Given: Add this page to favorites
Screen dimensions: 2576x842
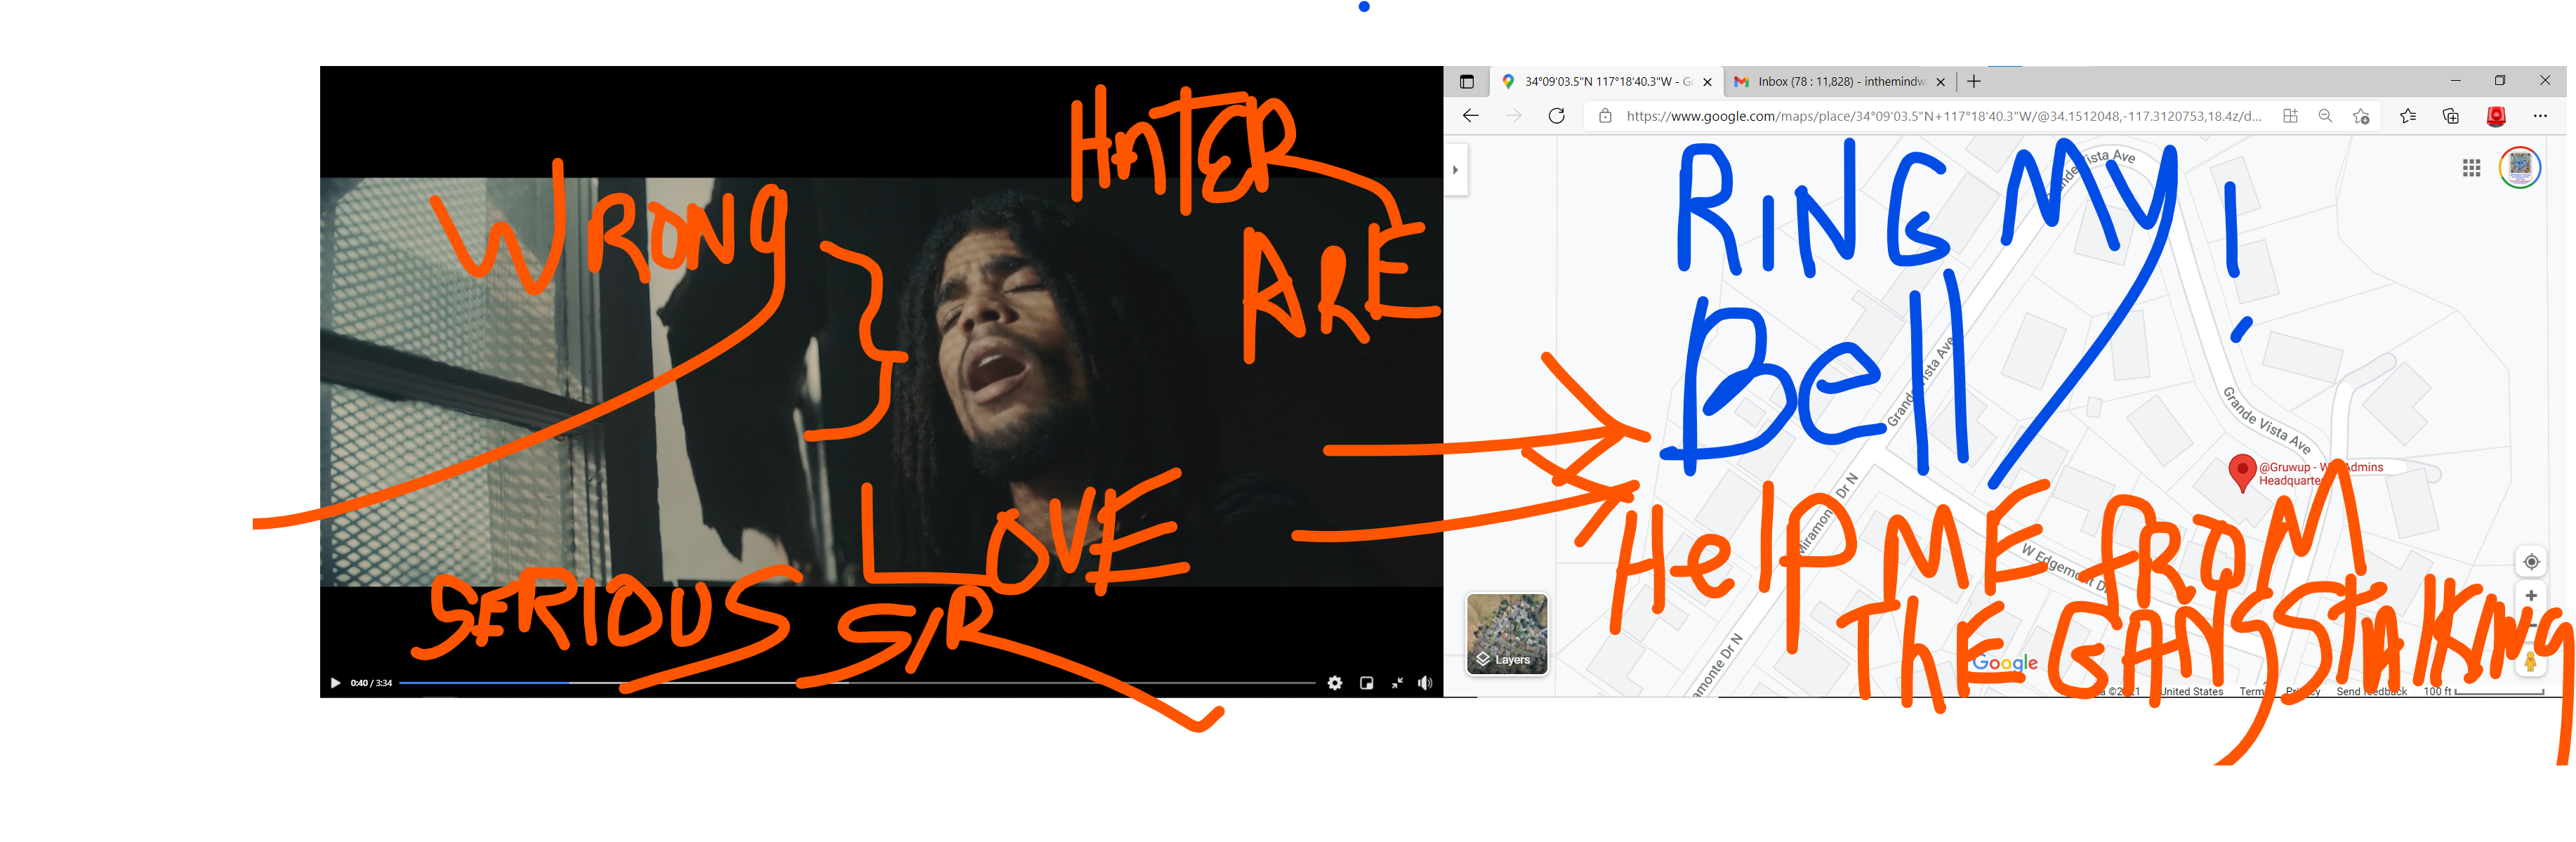Looking at the screenshot, I should [2361, 116].
